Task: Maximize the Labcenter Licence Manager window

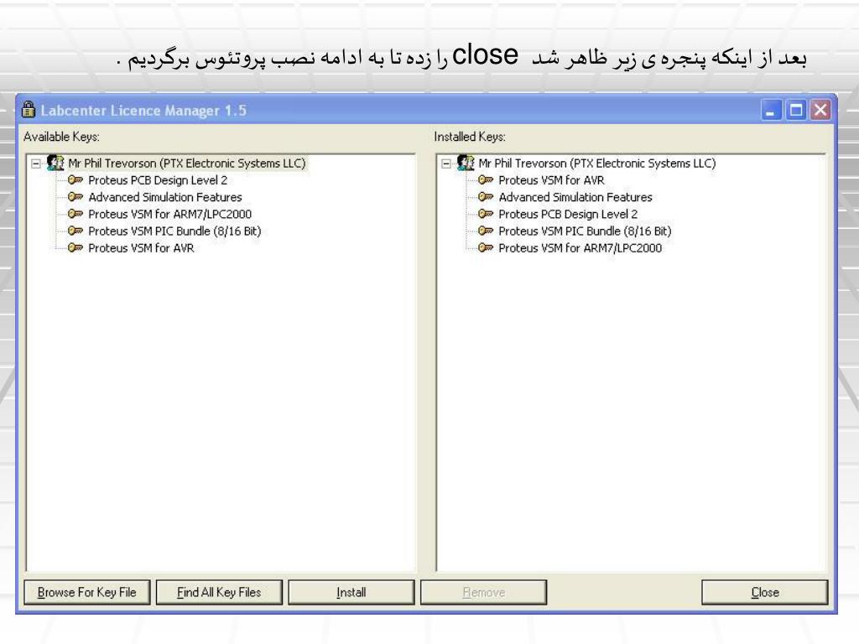Action: pos(795,110)
